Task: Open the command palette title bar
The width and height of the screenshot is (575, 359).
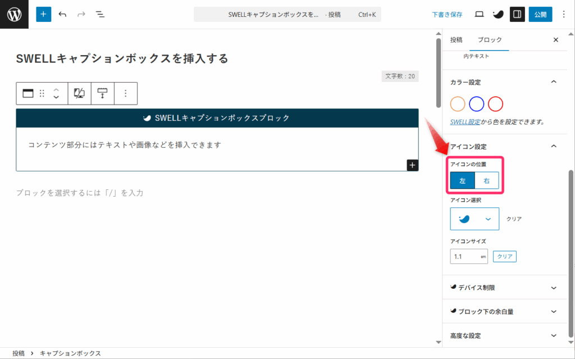Action: pyautogui.click(x=287, y=15)
